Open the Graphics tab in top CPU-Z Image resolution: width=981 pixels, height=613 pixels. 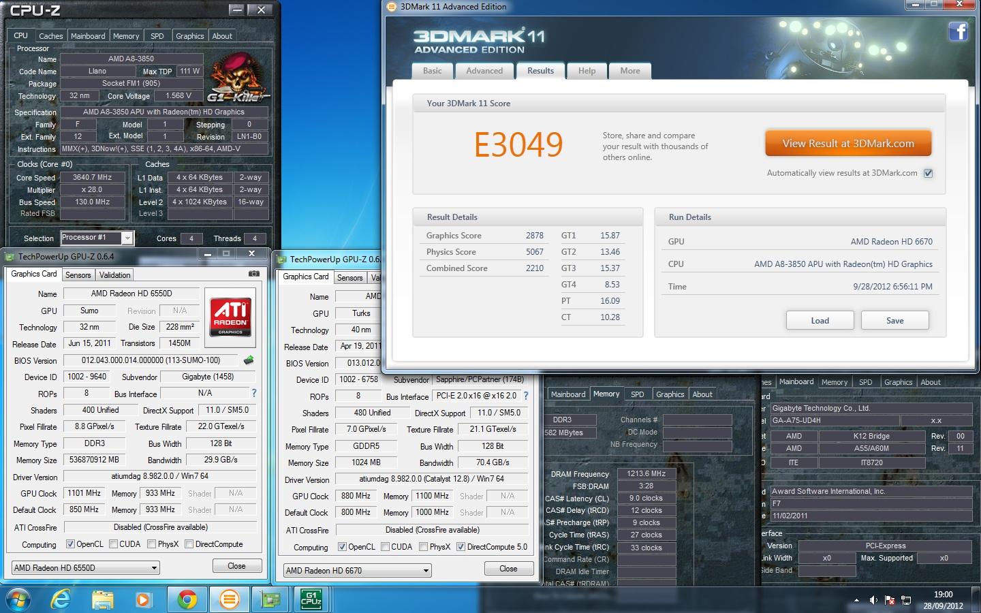pyautogui.click(x=189, y=36)
